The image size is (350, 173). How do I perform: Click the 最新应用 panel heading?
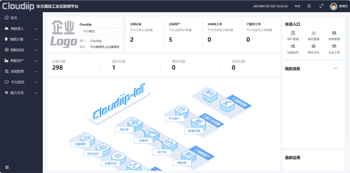pyautogui.click(x=292, y=158)
